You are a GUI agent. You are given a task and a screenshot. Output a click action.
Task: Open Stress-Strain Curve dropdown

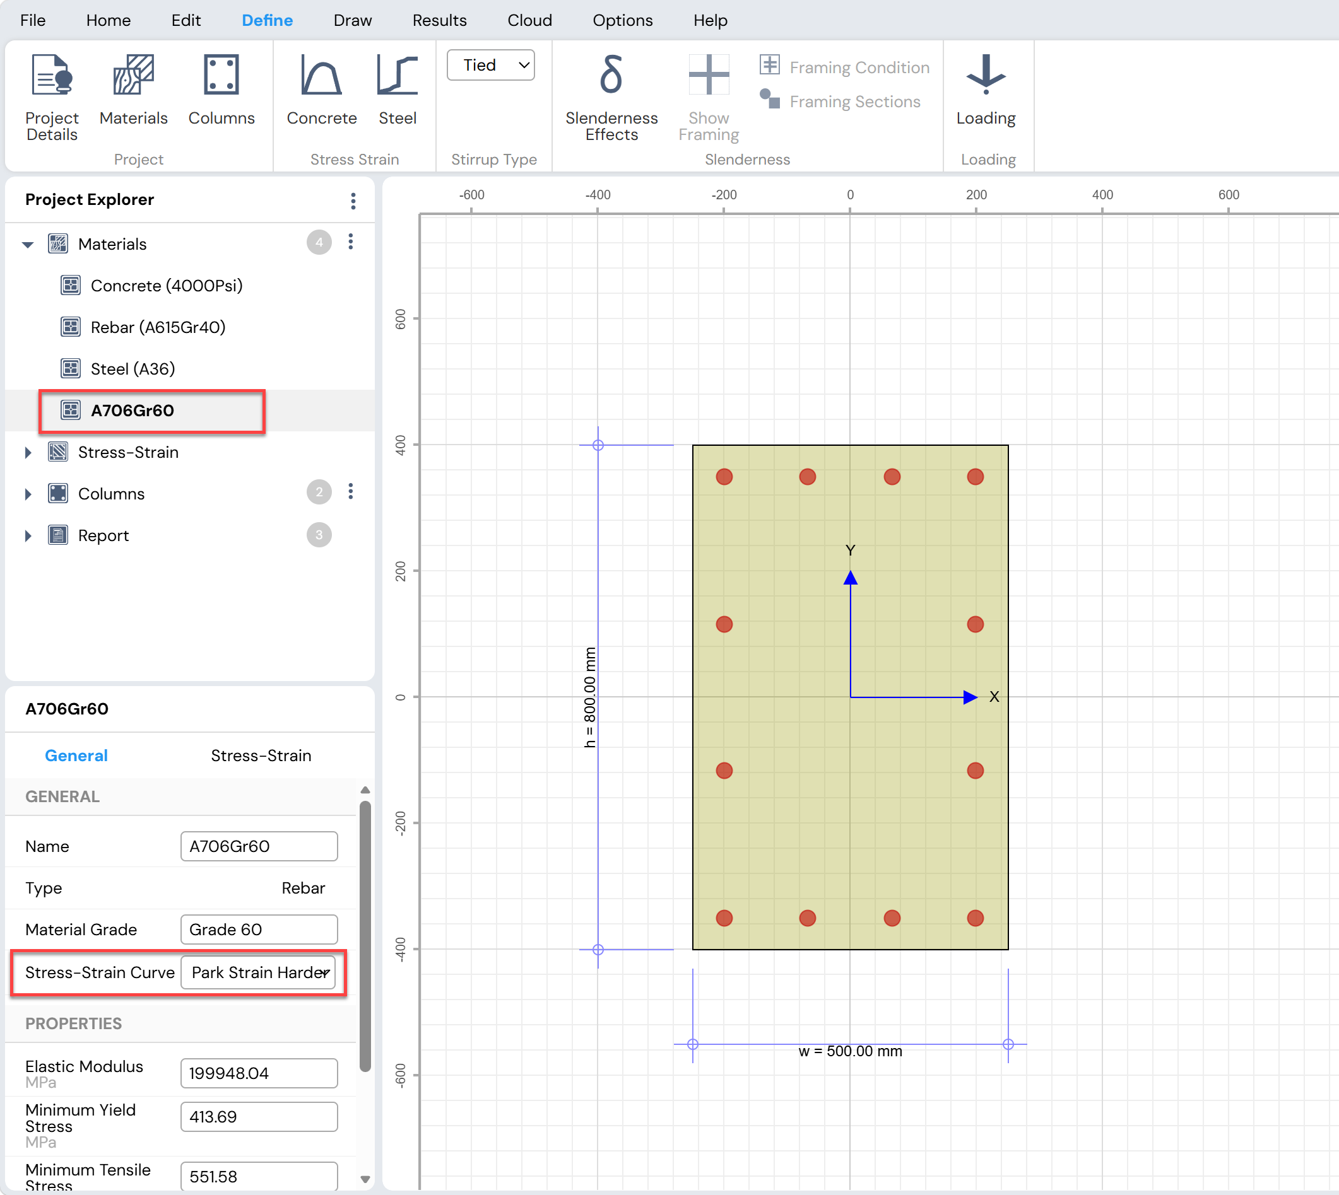[259, 972]
